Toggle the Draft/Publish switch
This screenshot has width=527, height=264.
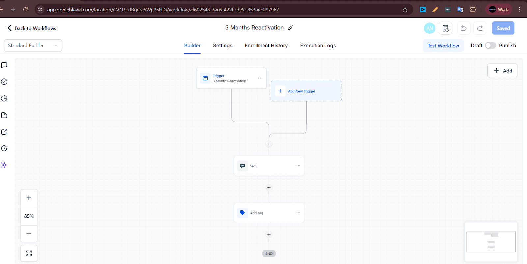pyautogui.click(x=490, y=45)
